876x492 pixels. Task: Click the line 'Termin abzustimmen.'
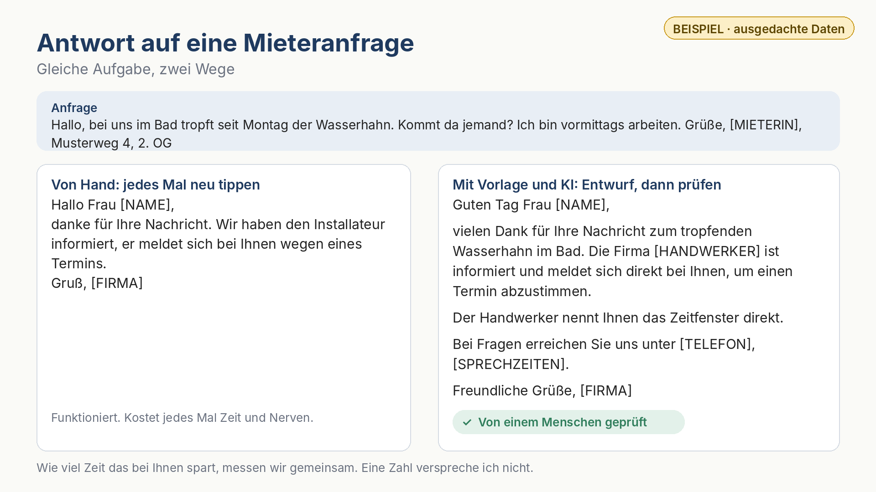522,292
